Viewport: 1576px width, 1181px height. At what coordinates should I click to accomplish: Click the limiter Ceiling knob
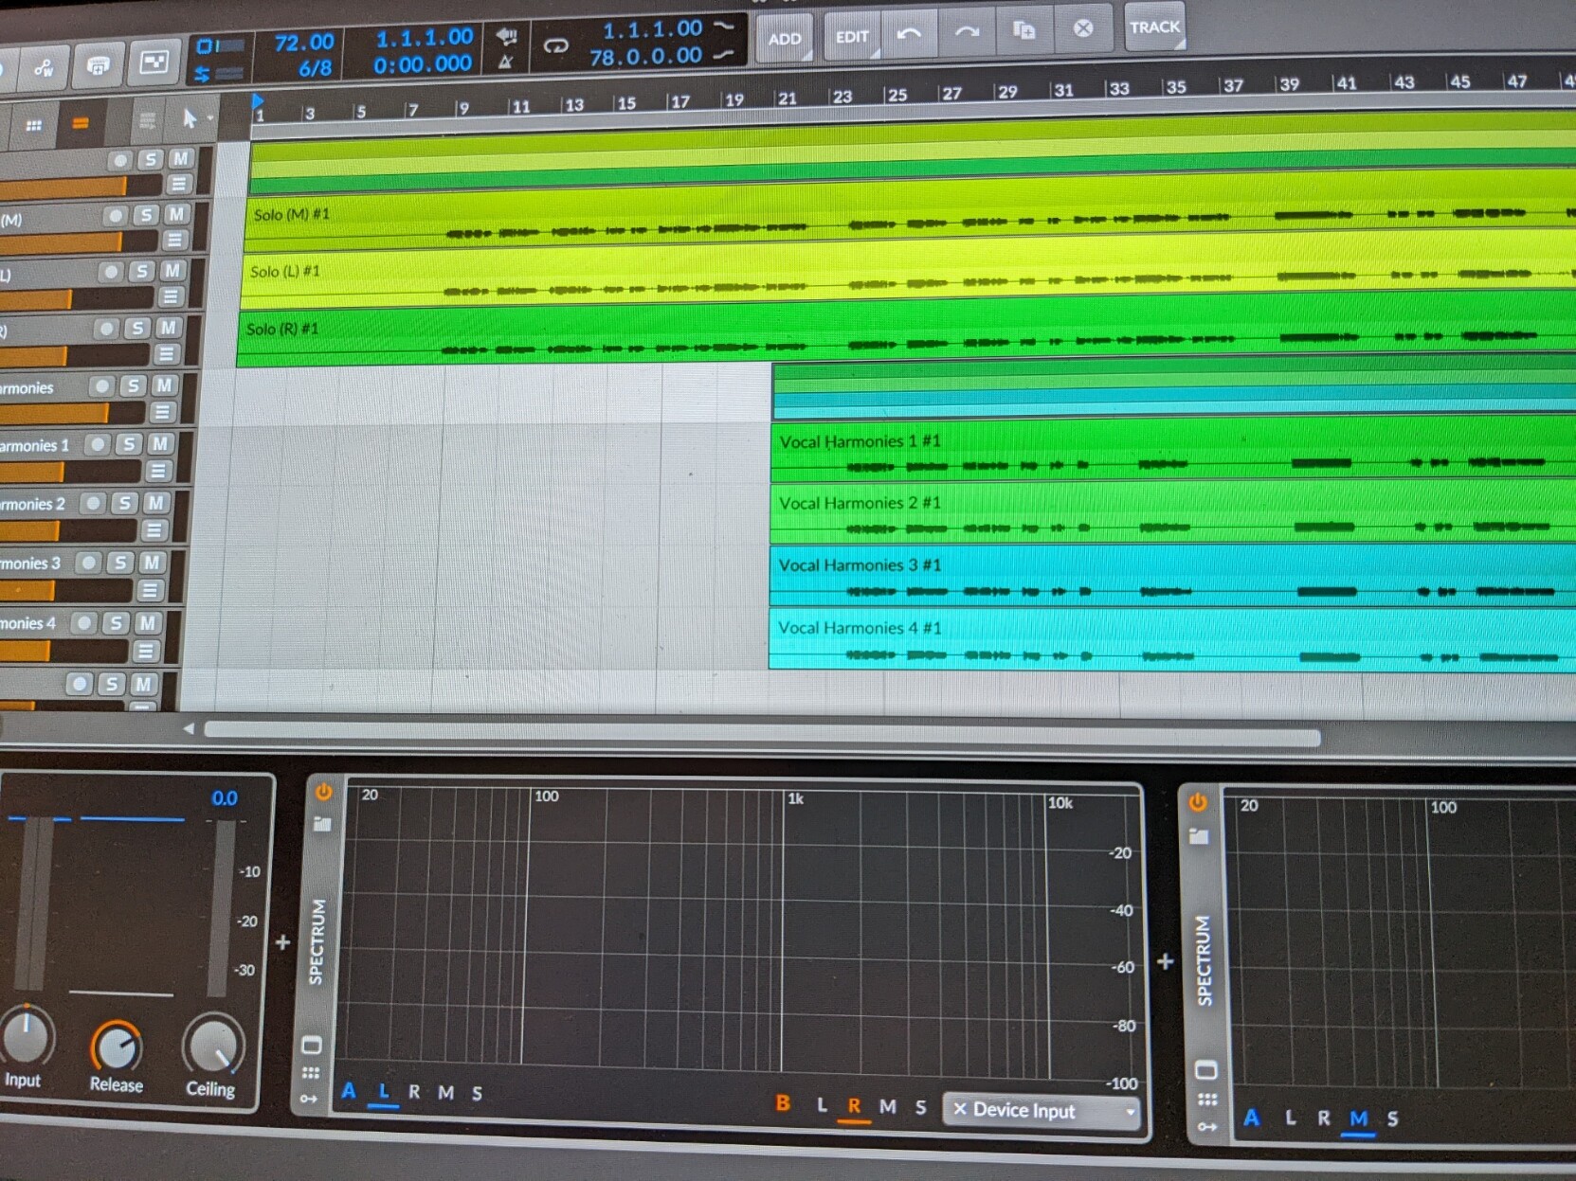coord(213,1045)
